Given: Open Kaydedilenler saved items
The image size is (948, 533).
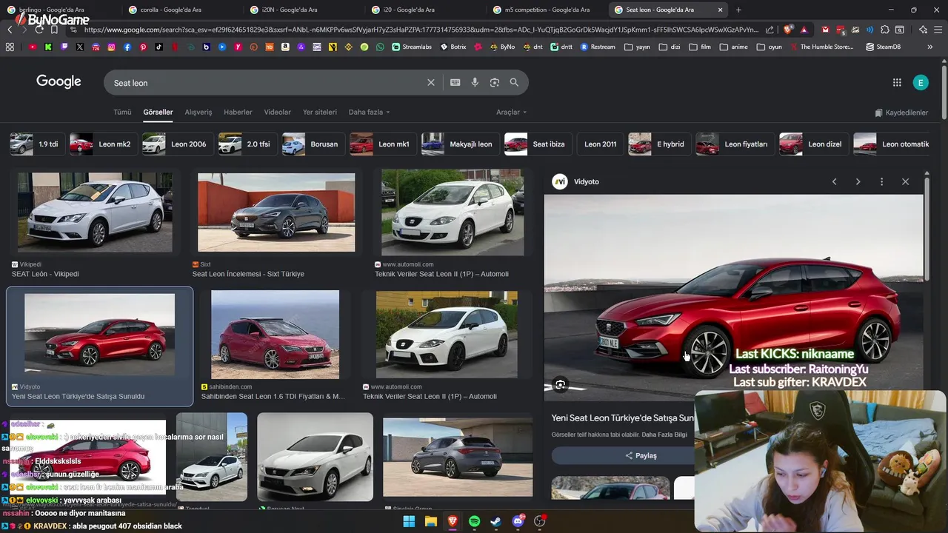Looking at the screenshot, I should (901, 113).
